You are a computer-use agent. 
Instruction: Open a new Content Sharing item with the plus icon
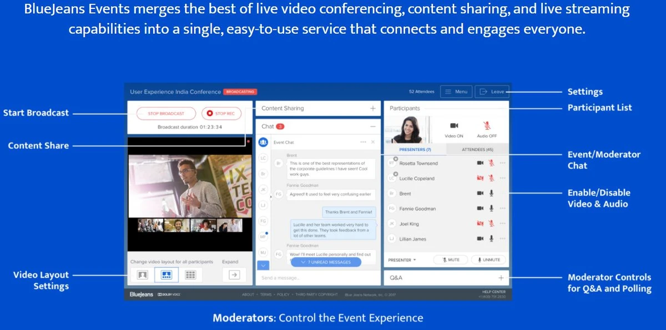(x=373, y=108)
